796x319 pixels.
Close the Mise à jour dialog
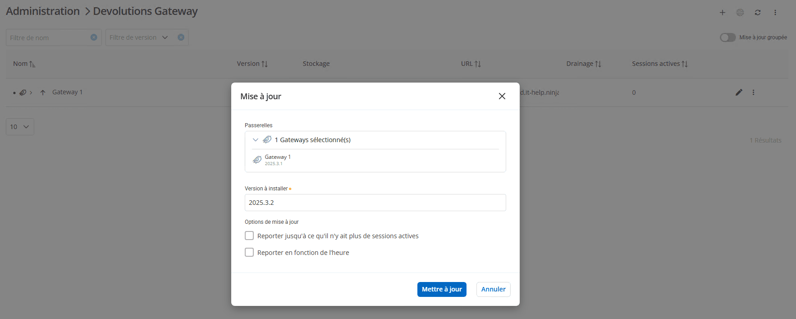[502, 96]
